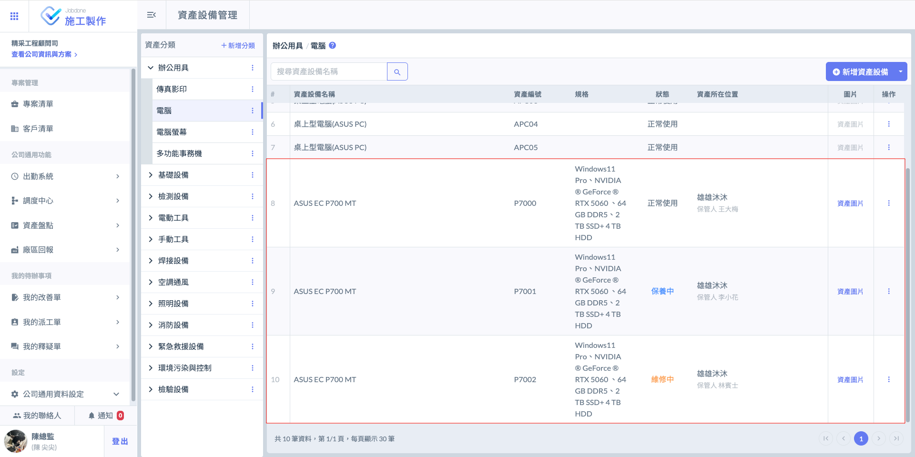Open 我的改善單 in the sidebar
Image resolution: width=915 pixels, height=457 pixels.
point(65,297)
